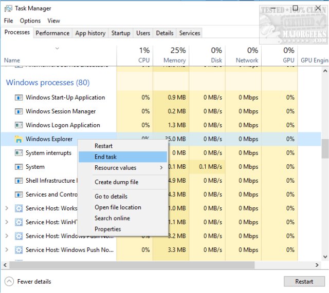The image size is (329, 293).
Task: Open the View menu
Action: [x=53, y=21]
